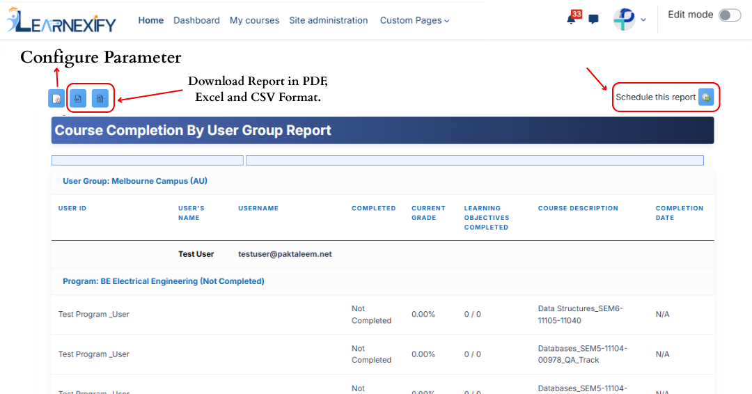This screenshot has height=394, width=752.
Task: Click LEARNING OBJECTIVES COMPLETED column header
Action: [x=486, y=218]
